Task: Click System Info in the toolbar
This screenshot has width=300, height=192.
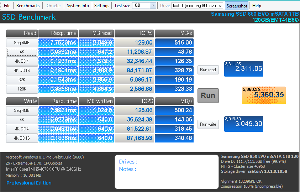Action: tap(78, 6)
